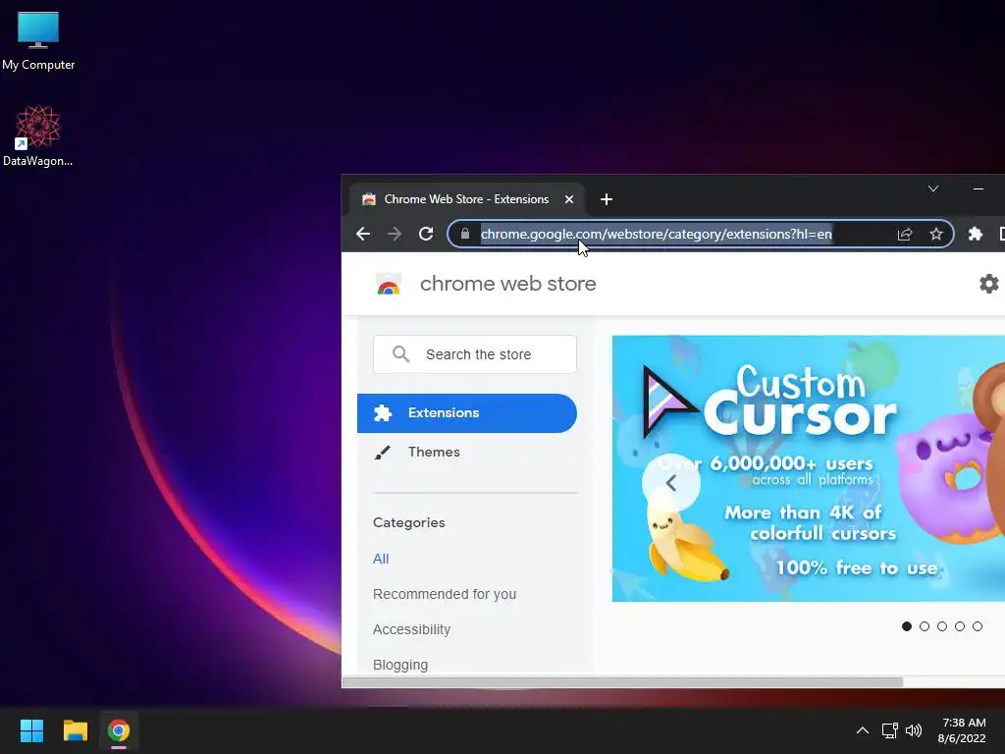Viewport: 1005px width, 754px height.
Task: Open Chrome Web Store settings gear
Action: point(989,284)
